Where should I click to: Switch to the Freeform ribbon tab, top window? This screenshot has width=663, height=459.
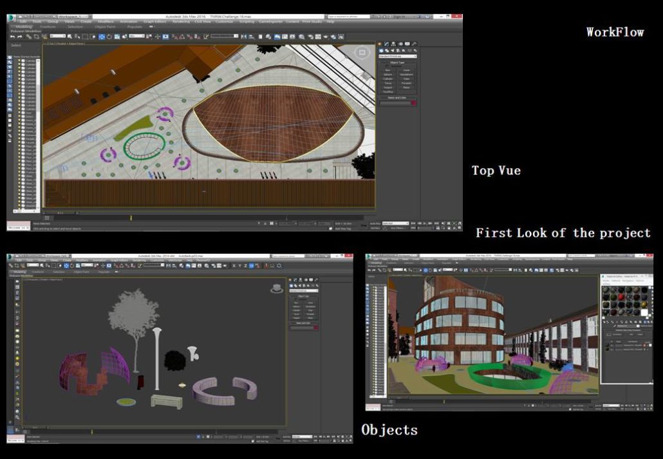48,26
